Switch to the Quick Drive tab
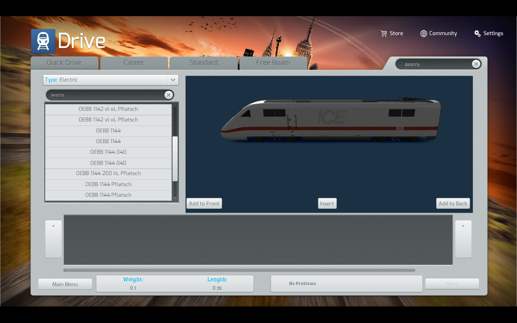Image resolution: width=517 pixels, height=323 pixels. tap(64, 63)
